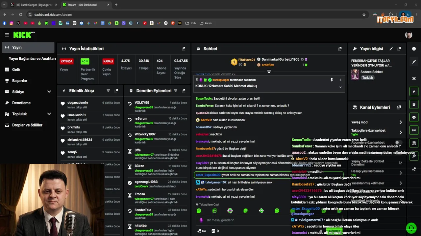Open the shop icon below message box
Image resolution: width=421 pixels, height=236 pixels.
[213, 231]
